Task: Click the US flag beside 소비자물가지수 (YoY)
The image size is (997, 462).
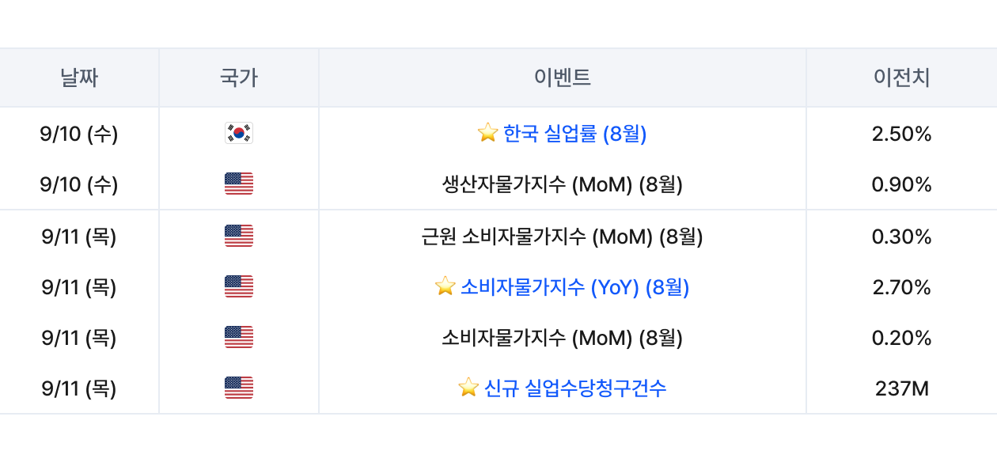Action: (x=239, y=286)
